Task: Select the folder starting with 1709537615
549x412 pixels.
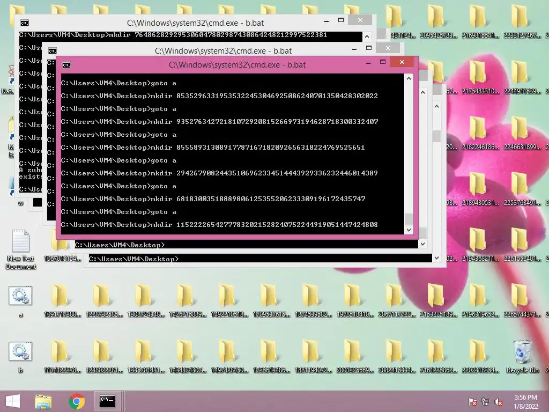Action: tap(271, 301)
